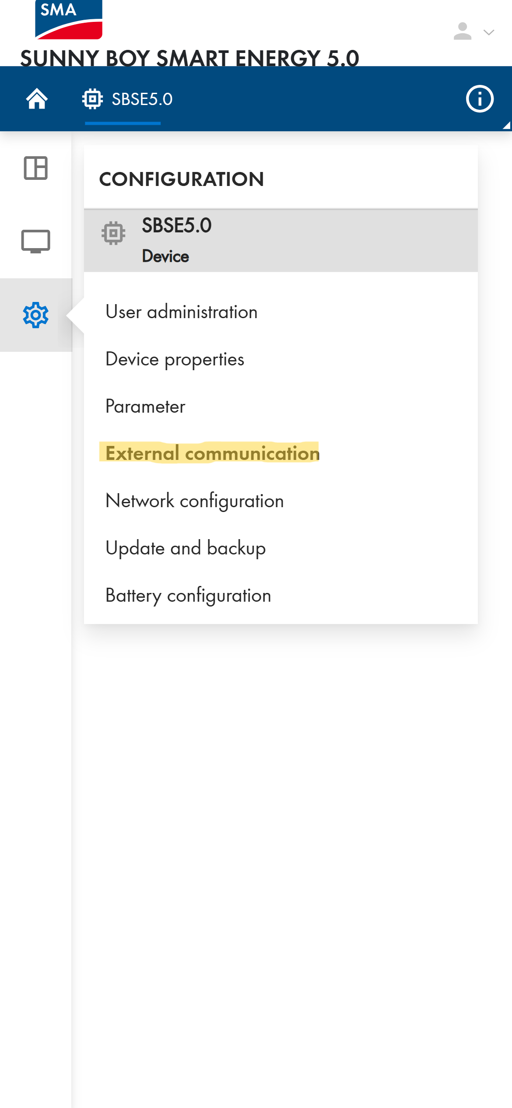The height and width of the screenshot is (1108, 512).
Task: Open Update and backup
Action: [x=186, y=548]
